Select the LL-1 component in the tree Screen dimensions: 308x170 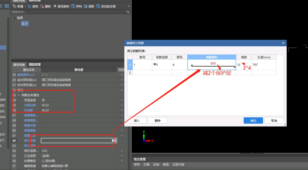(x=25, y=24)
